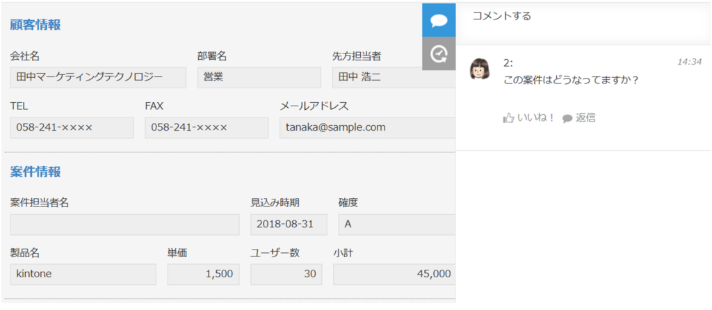Click the 案件担当者名 field label
712x310 pixels.
pos(40,203)
